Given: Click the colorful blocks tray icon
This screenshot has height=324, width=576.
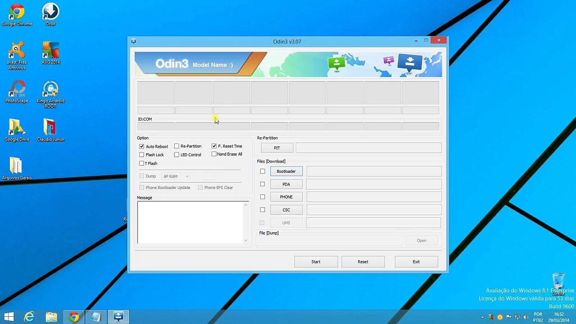Looking at the screenshot, I should 491,317.
